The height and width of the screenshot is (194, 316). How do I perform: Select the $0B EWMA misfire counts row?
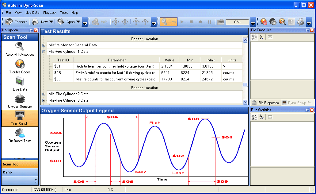147,73
